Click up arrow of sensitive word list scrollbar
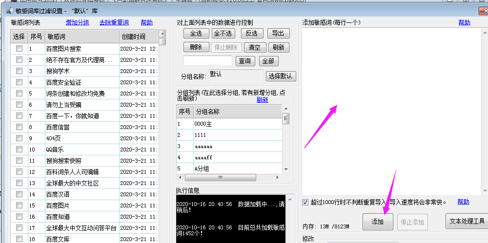The height and width of the screenshot is (243, 488). pos(162,34)
